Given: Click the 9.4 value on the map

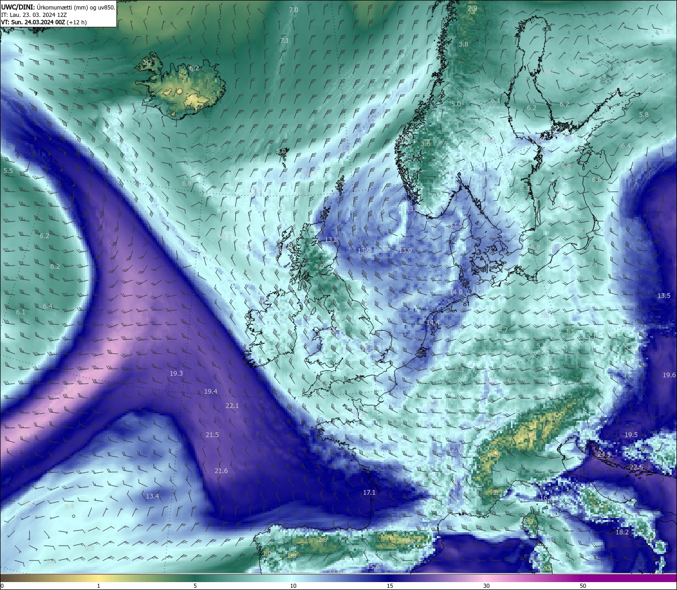Looking at the screenshot, I should pyautogui.click(x=69, y=507).
